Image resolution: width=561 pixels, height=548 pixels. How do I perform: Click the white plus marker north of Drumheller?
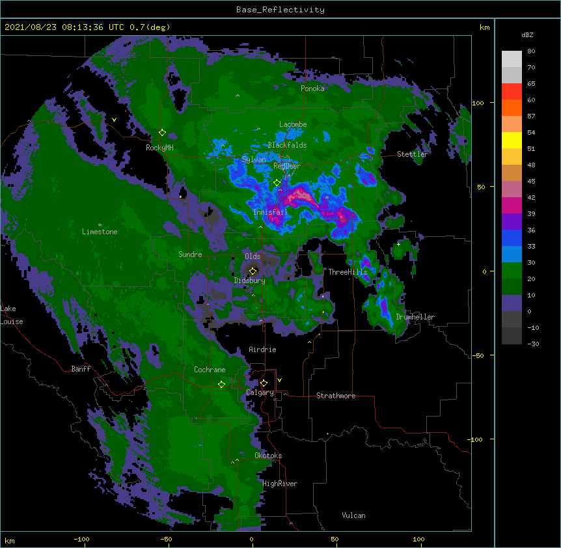(x=398, y=244)
